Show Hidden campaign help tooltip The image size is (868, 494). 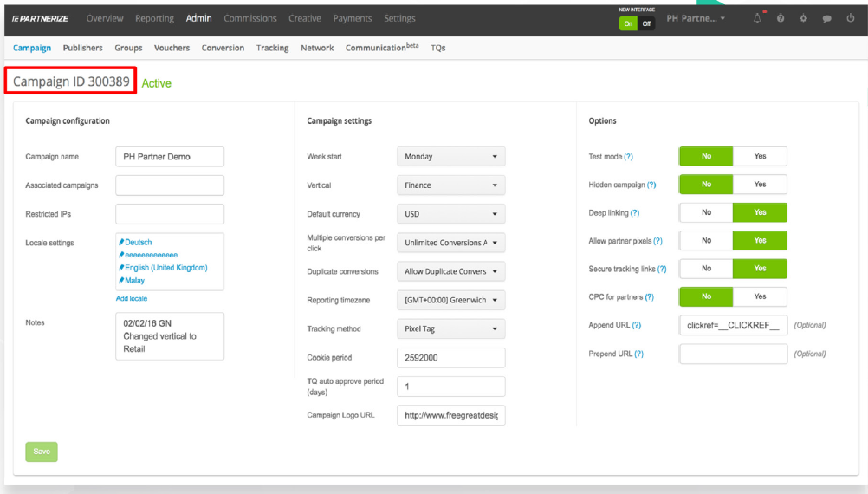point(651,185)
